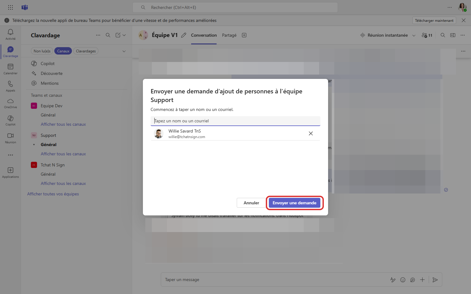Open Clavardage panel more options ellipsis
Image resolution: width=471 pixels, height=294 pixels.
click(x=98, y=35)
